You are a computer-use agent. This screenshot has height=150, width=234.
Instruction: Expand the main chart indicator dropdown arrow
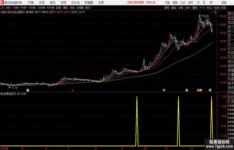pyautogui.click(x=27, y=12)
